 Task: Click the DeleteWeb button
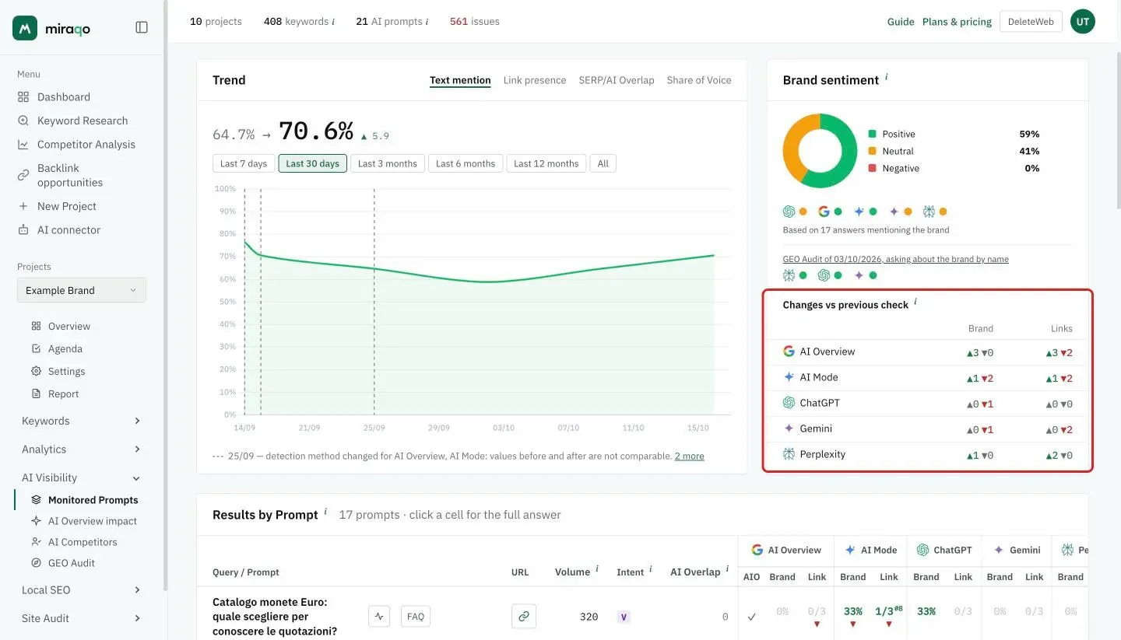tap(1031, 22)
